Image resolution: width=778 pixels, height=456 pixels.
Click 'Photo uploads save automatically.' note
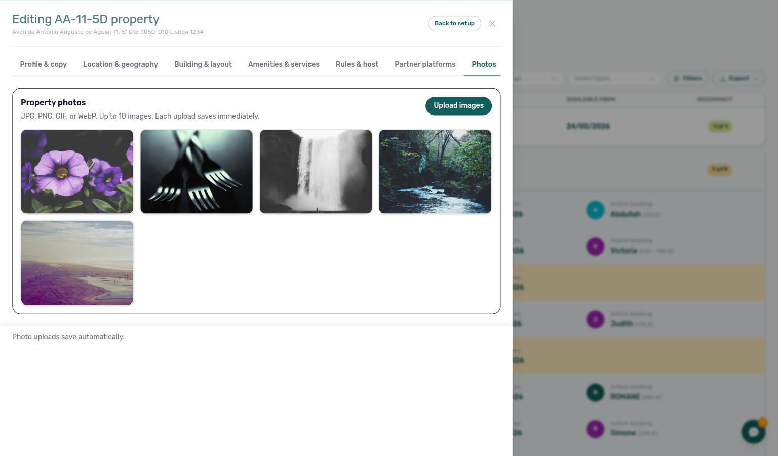click(x=68, y=337)
